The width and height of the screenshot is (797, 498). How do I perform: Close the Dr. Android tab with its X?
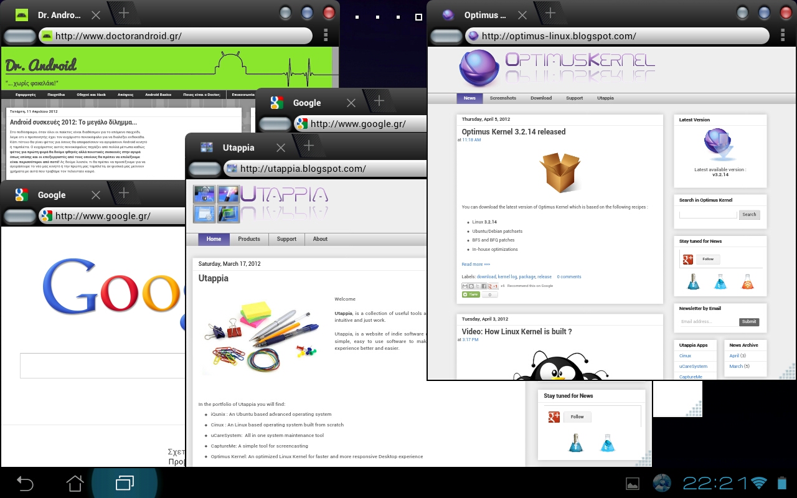(95, 15)
